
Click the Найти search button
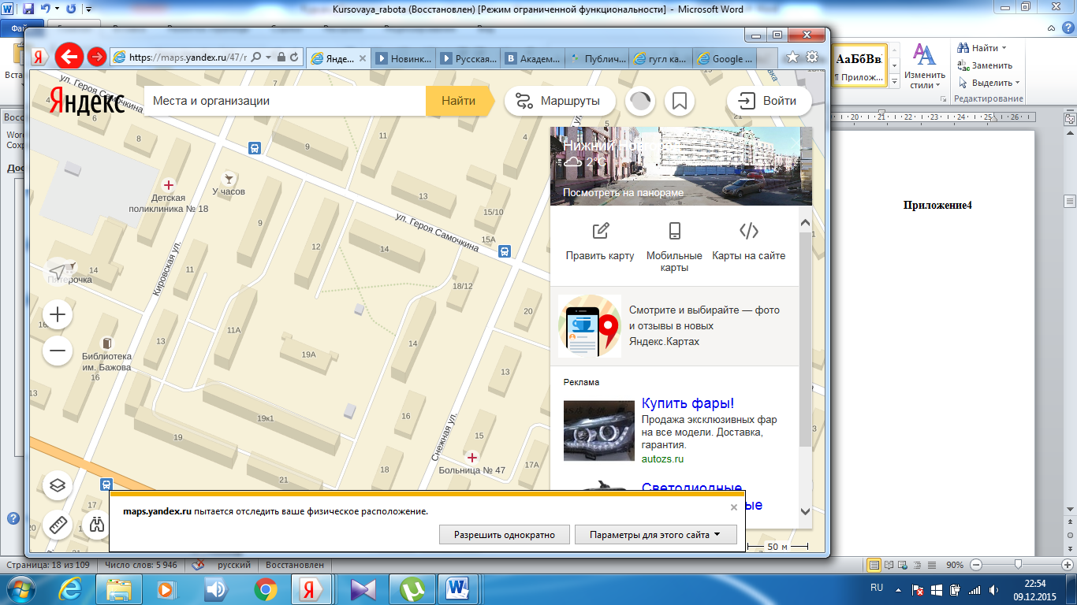pyautogui.click(x=458, y=101)
